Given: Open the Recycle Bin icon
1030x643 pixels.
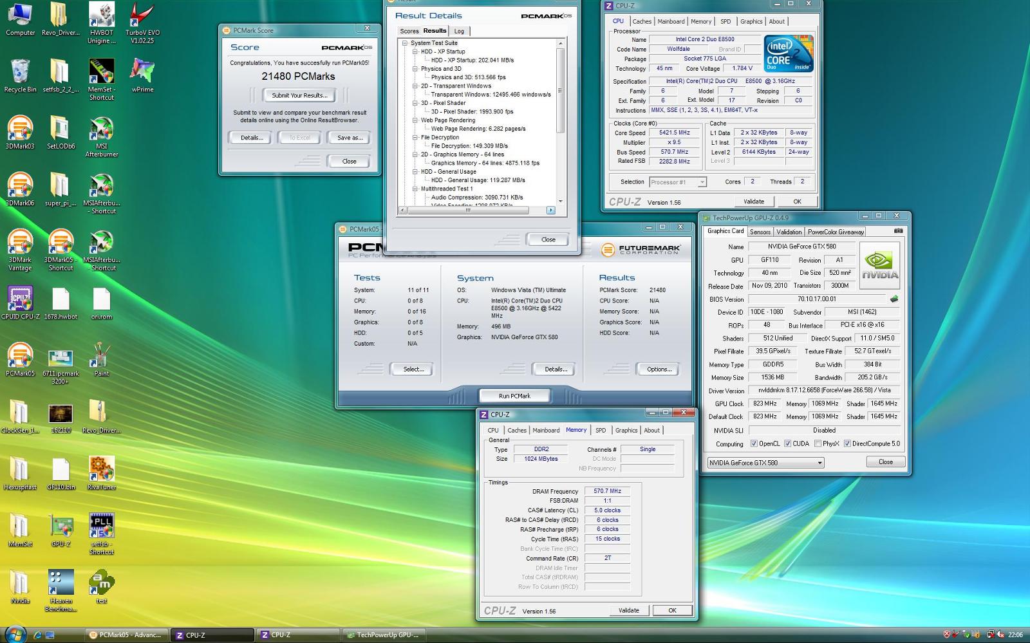Looking at the screenshot, I should [x=20, y=75].
